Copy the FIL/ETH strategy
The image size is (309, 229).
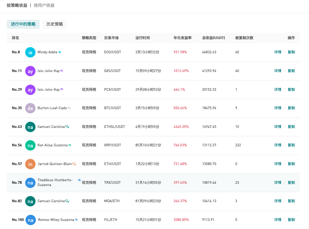[x=291, y=220]
